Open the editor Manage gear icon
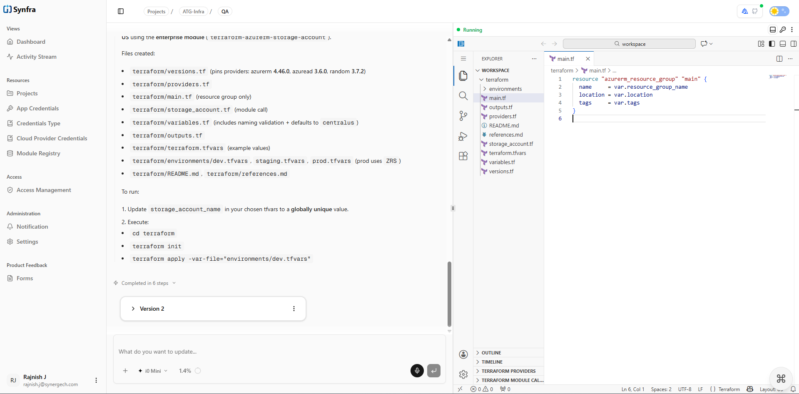This screenshot has height=394, width=799. click(x=463, y=374)
